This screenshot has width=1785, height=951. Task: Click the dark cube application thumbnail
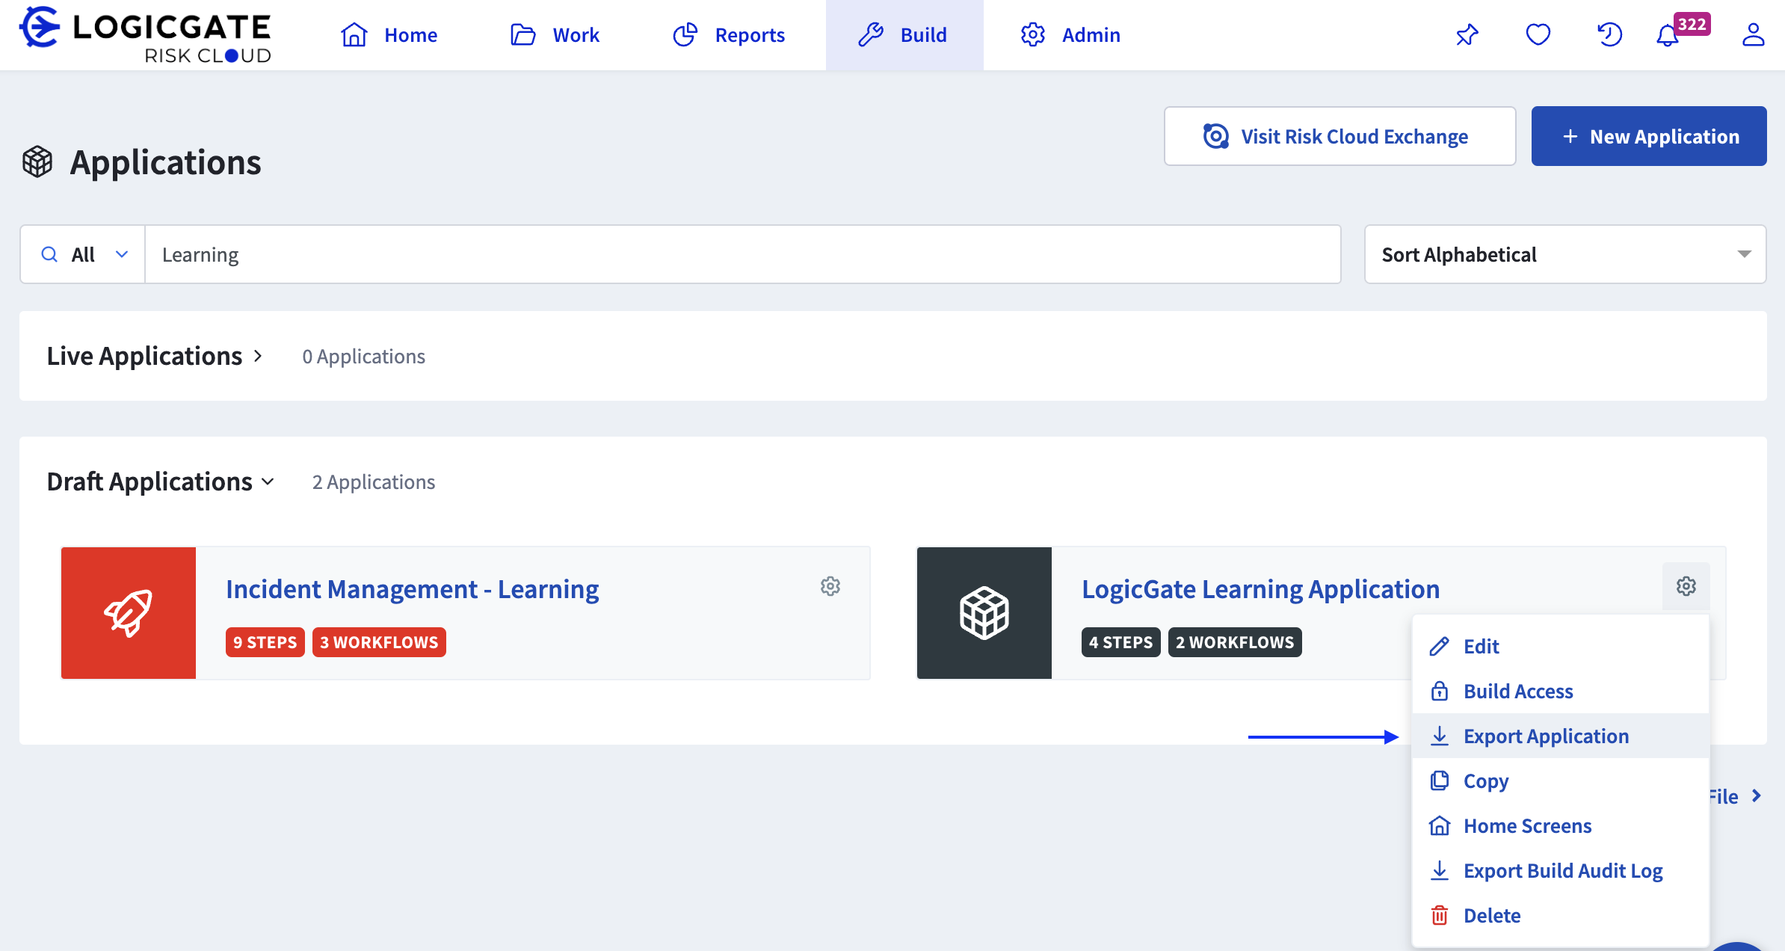point(984,613)
